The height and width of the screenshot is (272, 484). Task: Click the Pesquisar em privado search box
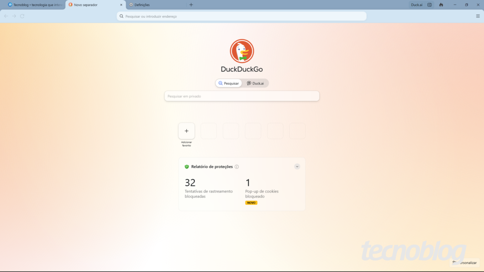pos(242,96)
